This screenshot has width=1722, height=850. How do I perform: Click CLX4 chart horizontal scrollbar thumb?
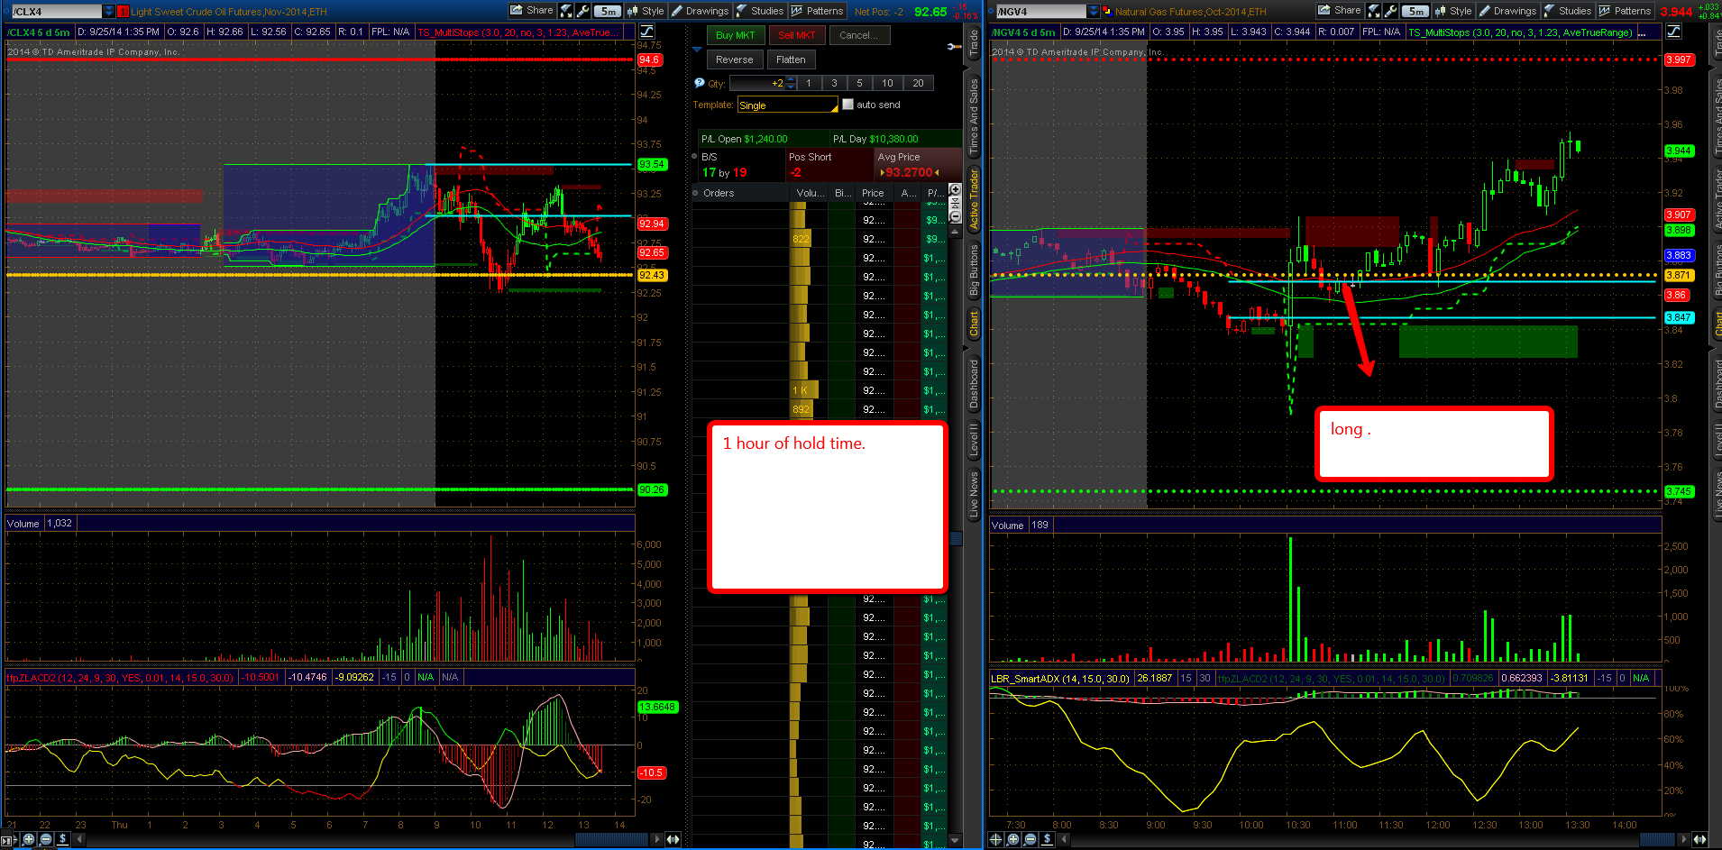pos(611,839)
